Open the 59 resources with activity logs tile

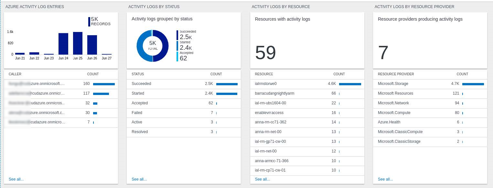point(307,40)
